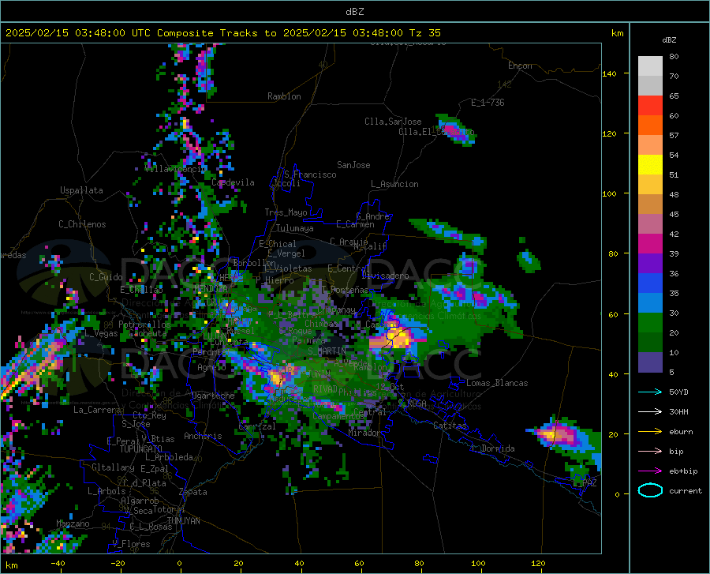
Task: Click the 'E_Chical' map label
Action: click(278, 244)
